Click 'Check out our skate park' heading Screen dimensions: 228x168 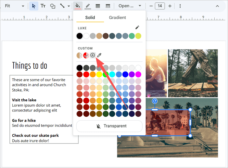click(x=35, y=136)
